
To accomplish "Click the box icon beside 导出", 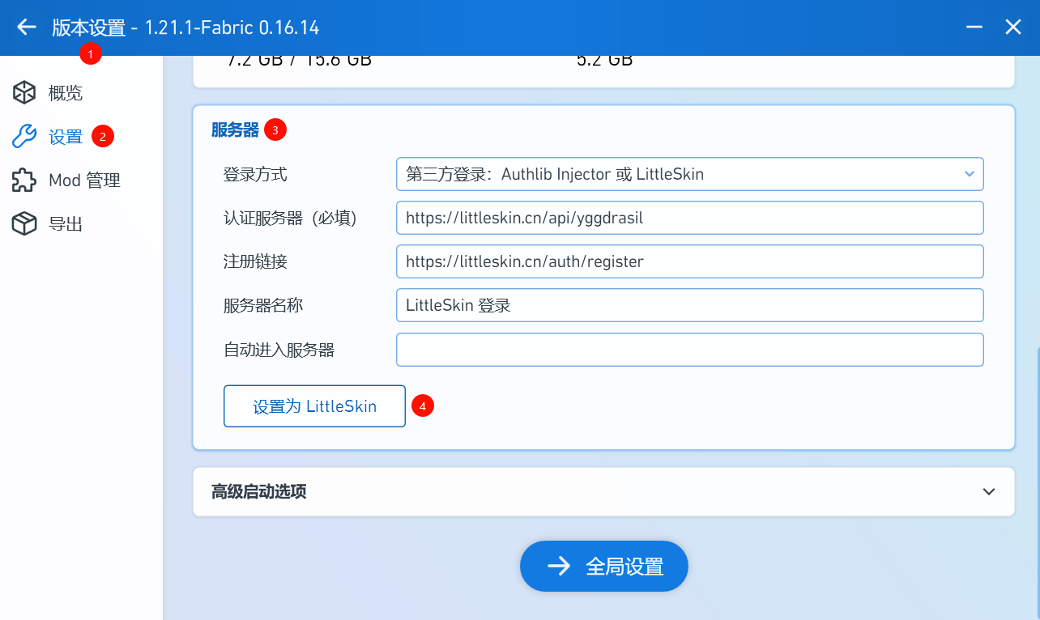I will pos(24,224).
